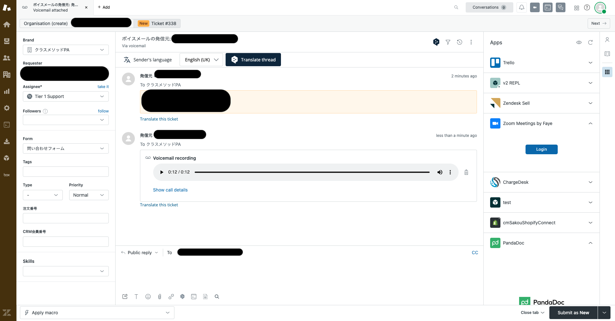The height and width of the screenshot is (321, 615).
Task: Open the emoji picker in the reply toolbar
Action: click(x=148, y=296)
